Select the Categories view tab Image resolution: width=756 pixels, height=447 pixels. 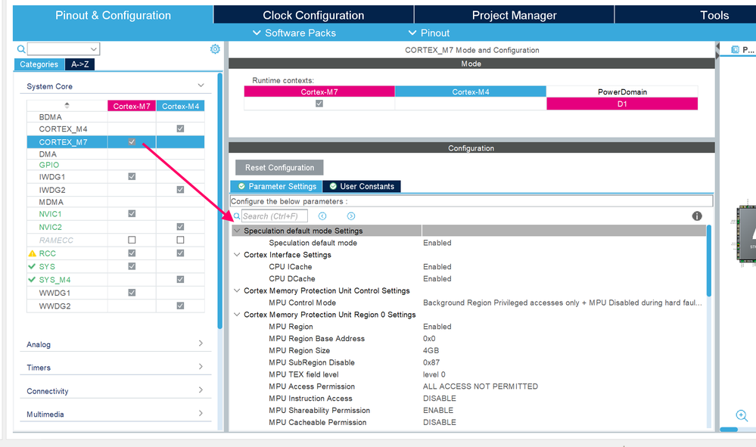(39, 64)
